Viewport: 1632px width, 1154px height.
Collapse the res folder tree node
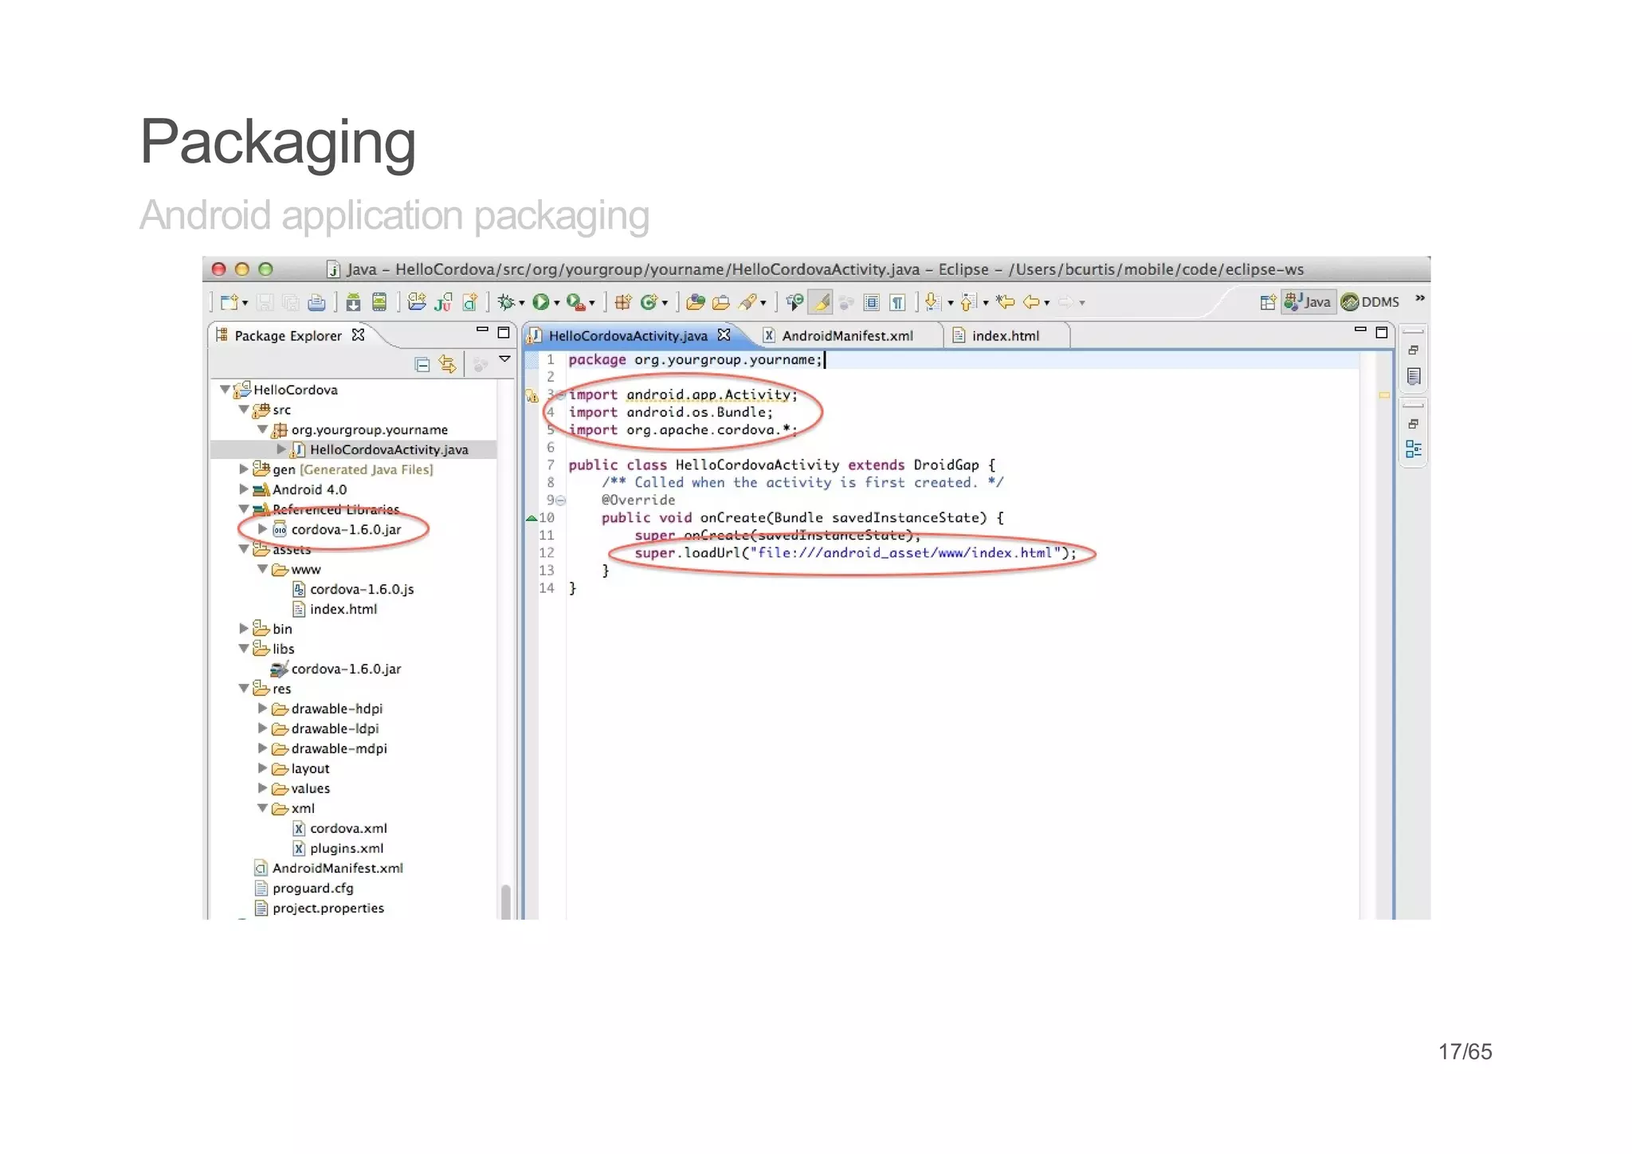[244, 689]
